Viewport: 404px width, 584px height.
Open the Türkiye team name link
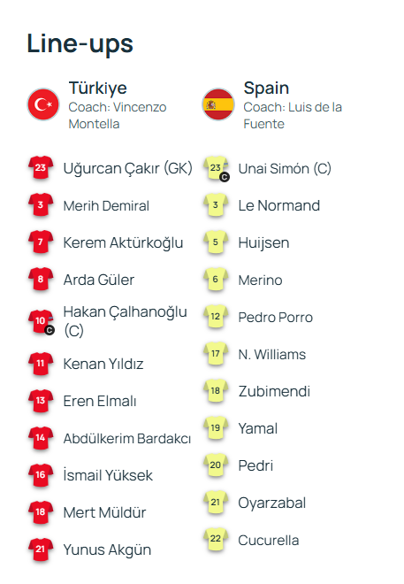pos(98,88)
